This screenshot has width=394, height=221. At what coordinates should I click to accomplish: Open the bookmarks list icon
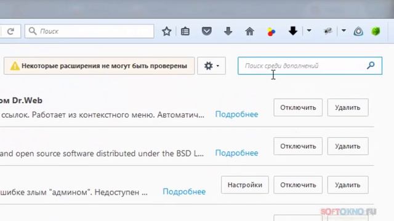[x=185, y=31]
